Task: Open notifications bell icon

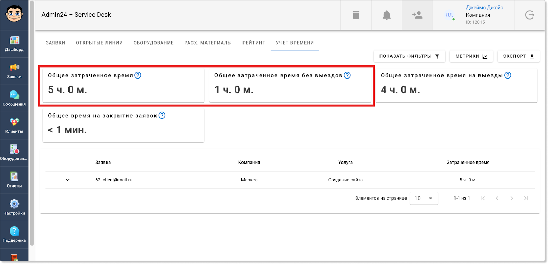Action: (387, 15)
